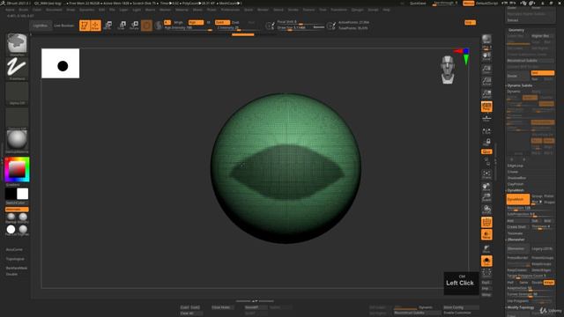The height and width of the screenshot is (317, 564).
Task: Activate Edit mode button
Action: [85, 26]
